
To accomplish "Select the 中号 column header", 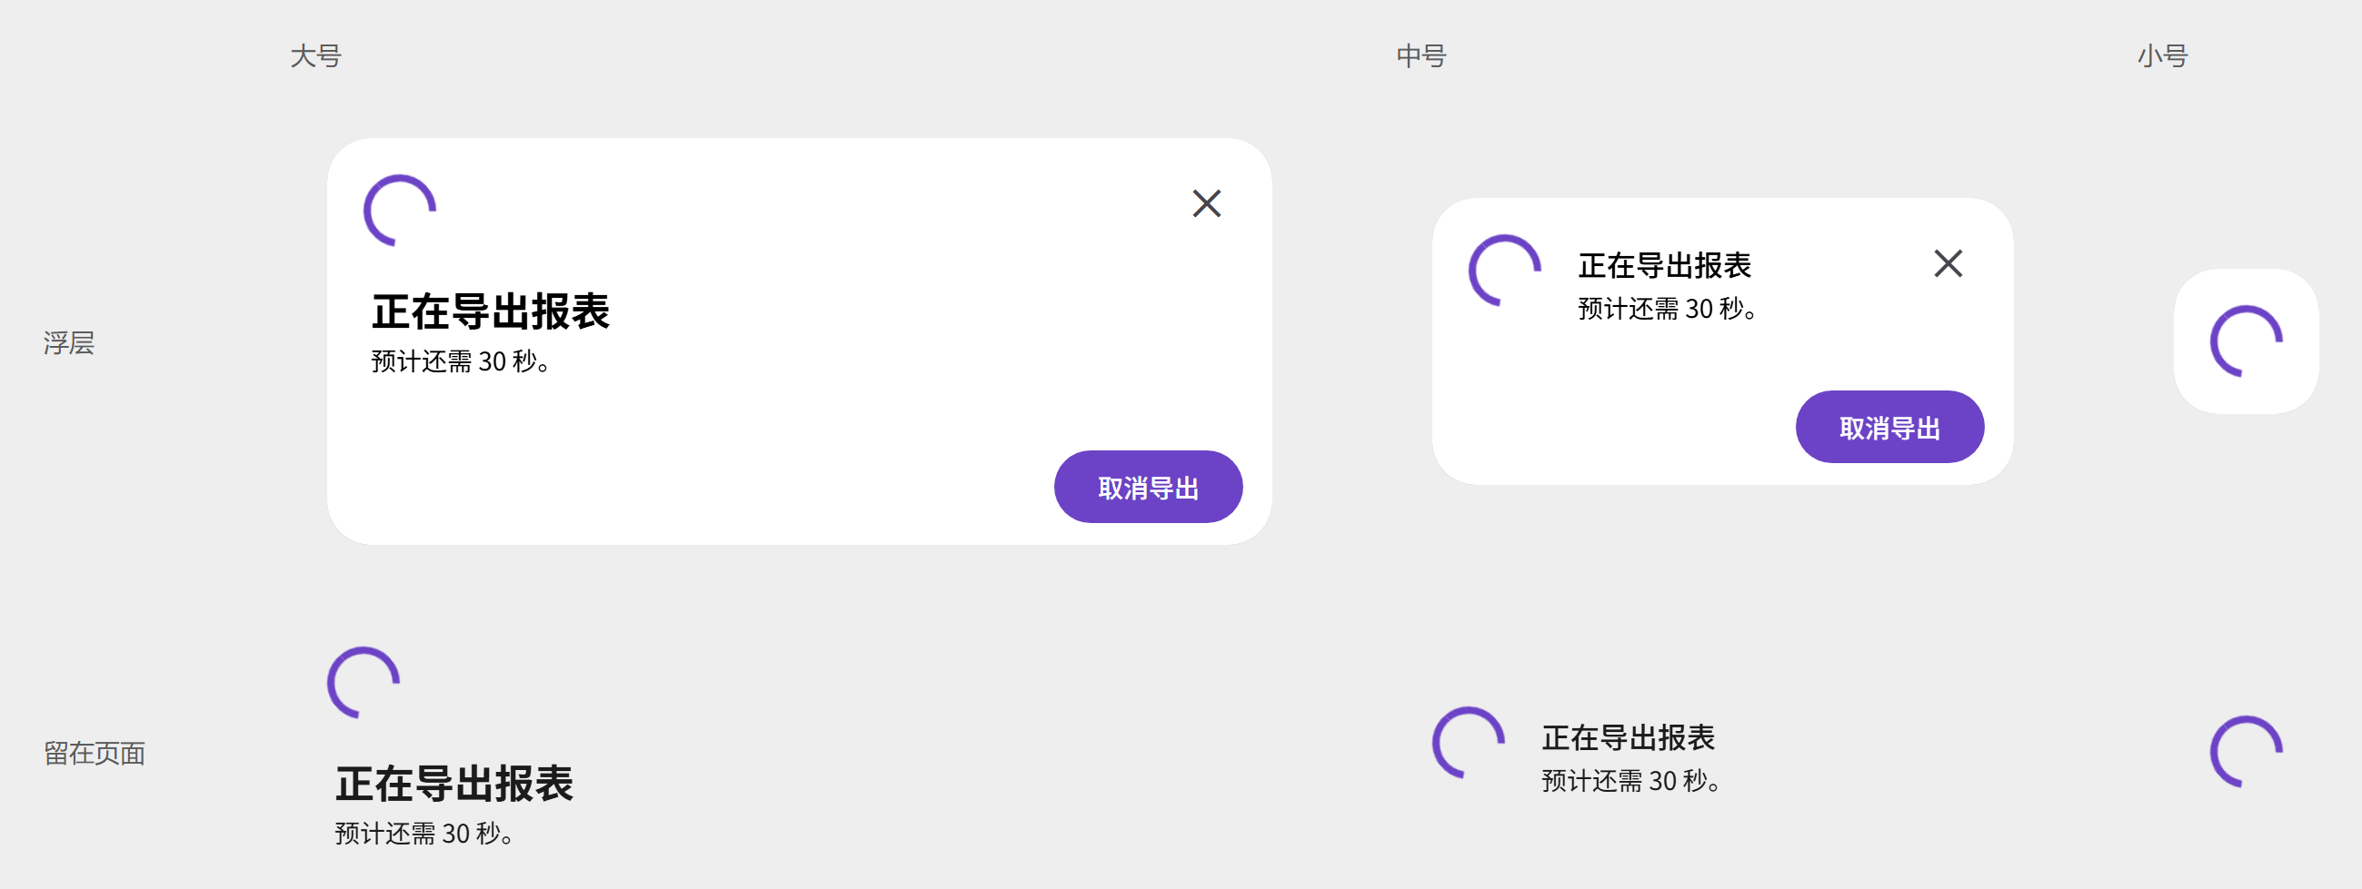I will 1421,57.
